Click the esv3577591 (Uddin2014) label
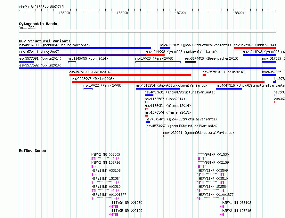Viewport: 285px width, 218px height. coord(40,58)
